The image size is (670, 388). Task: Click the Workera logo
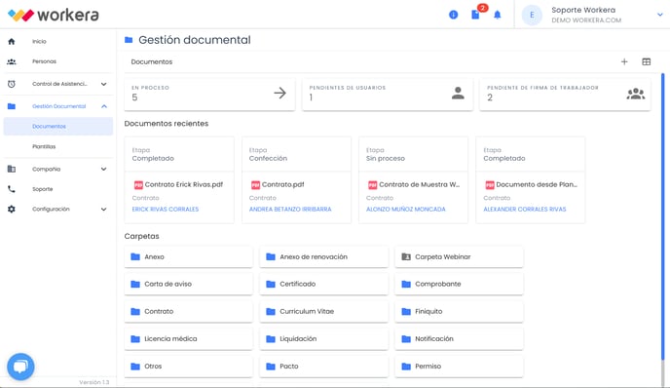(54, 15)
